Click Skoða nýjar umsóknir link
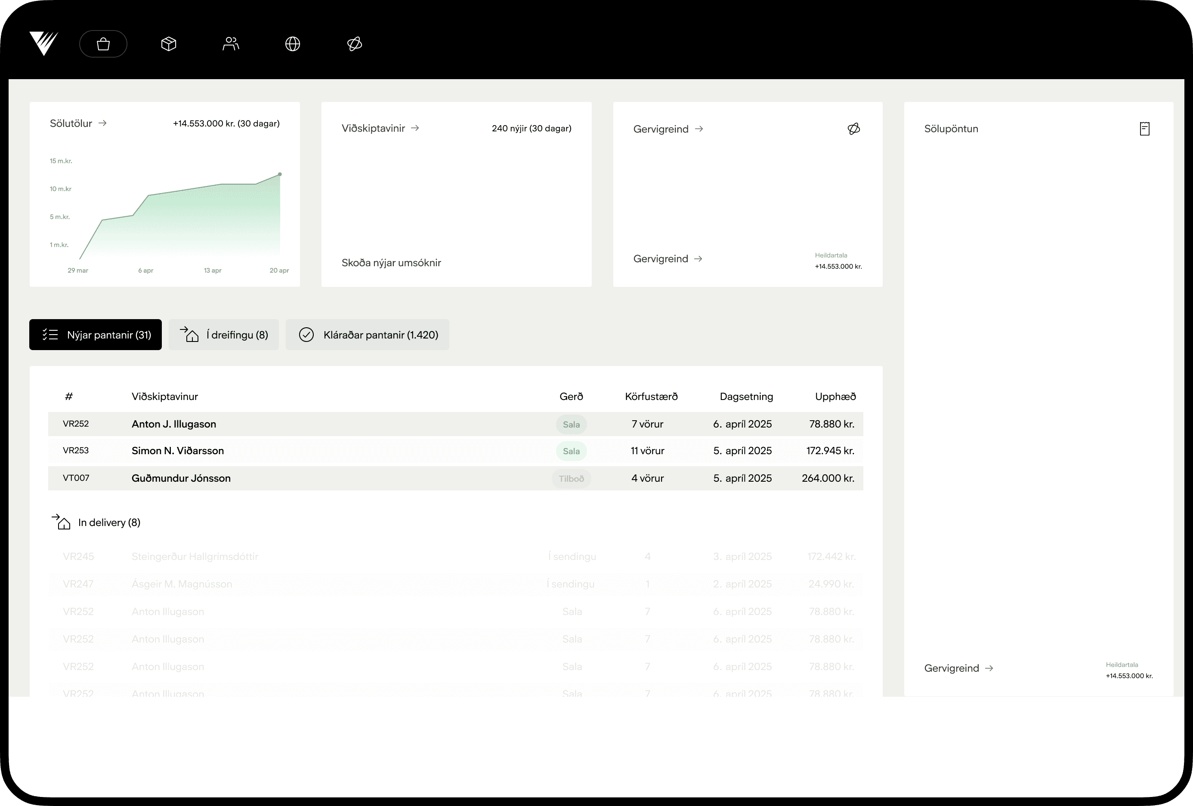Image resolution: width=1193 pixels, height=806 pixels. click(x=391, y=263)
